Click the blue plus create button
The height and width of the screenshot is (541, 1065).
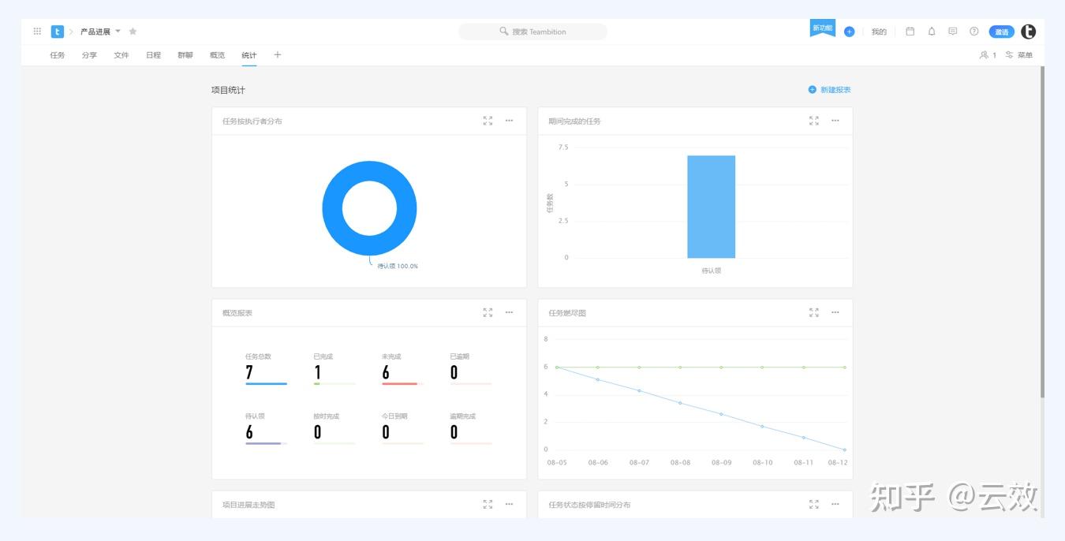coord(849,32)
